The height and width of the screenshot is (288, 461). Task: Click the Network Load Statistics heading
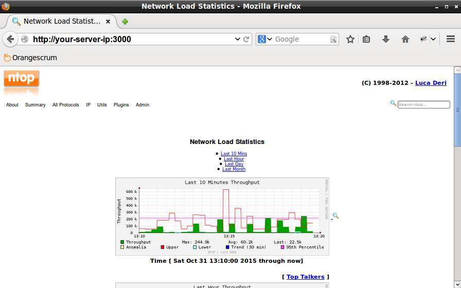pos(227,142)
